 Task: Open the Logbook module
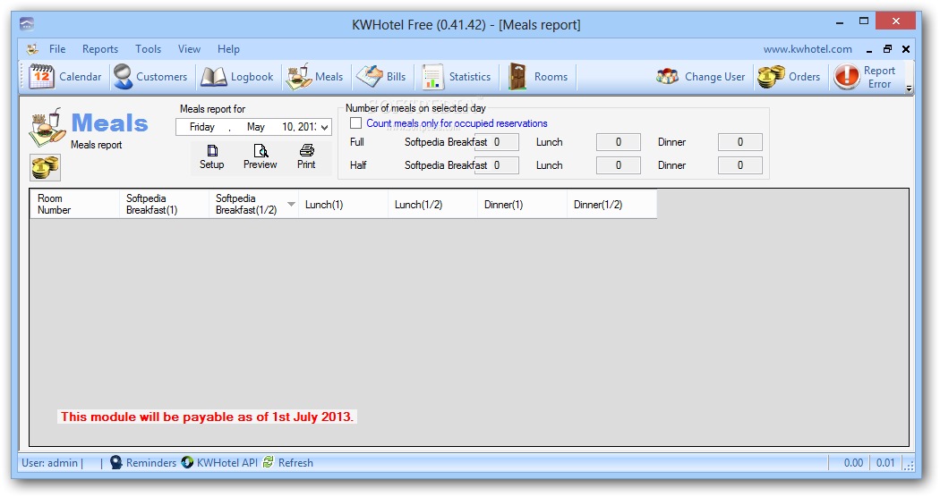[237, 77]
